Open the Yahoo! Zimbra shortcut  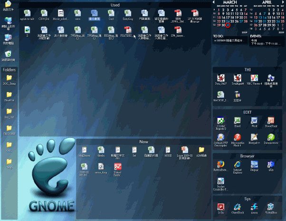coord(117,170)
